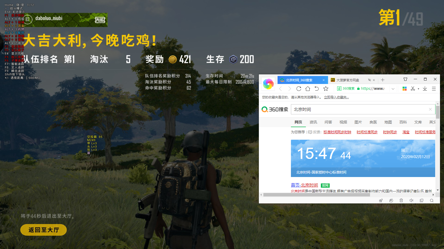Open the 时间校准同步 suggestion link
Screen dimensions: 444x249
367,132
